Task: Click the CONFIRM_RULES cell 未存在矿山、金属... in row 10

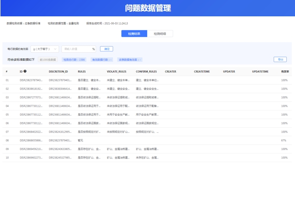Action: coord(147,158)
